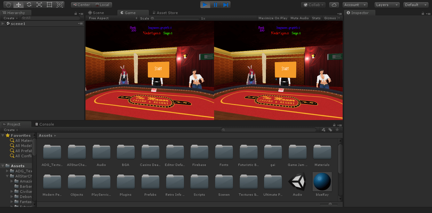Click the Play button
The image size is (432, 213).
tap(205, 5)
